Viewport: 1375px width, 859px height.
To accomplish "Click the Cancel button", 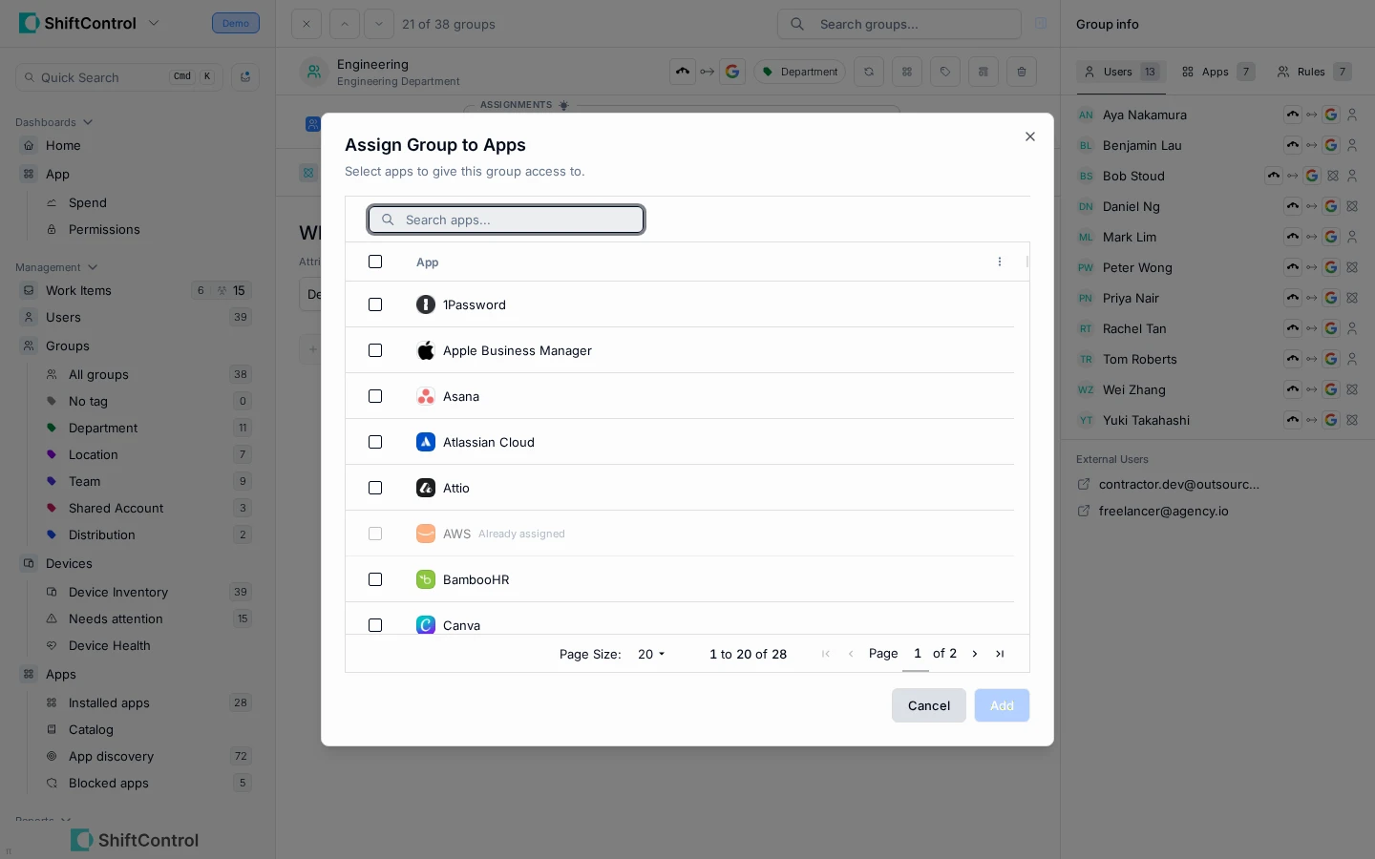I will pos(929,705).
